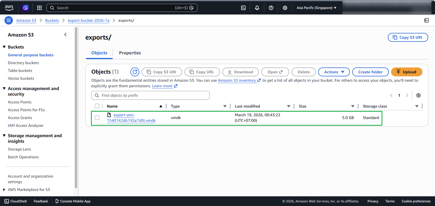Open CloudShell from the top bar icon
435x206 pixels.
(243, 8)
